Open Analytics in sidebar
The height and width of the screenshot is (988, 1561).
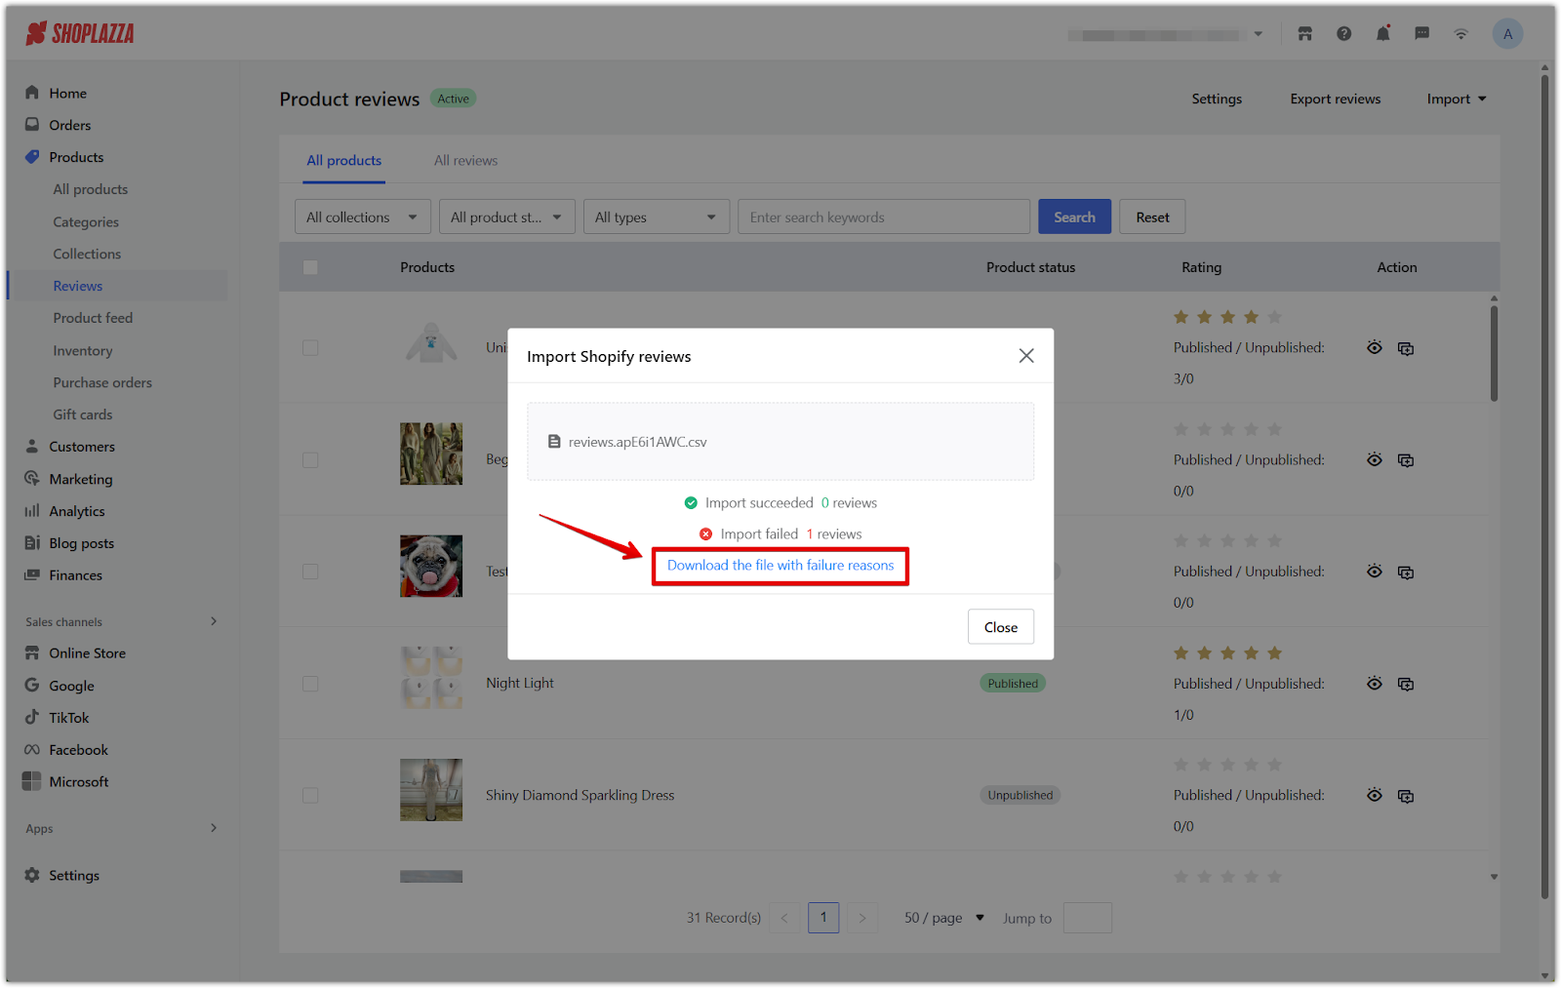pyautogui.click(x=77, y=511)
